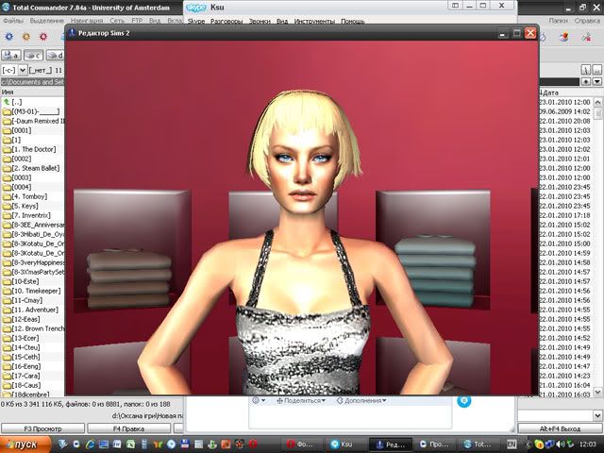The height and width of the screenshot is (453, 604).
Task: Select the [5. Keys] folder
Action: click(x=21, y=206)
